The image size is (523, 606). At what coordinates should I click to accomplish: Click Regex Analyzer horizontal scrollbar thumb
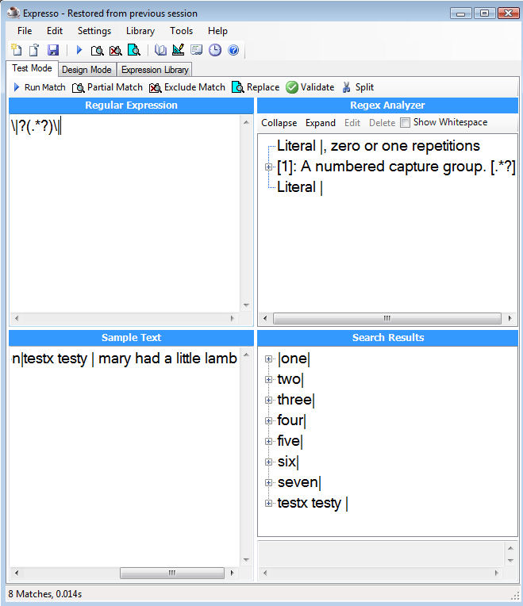387,318
